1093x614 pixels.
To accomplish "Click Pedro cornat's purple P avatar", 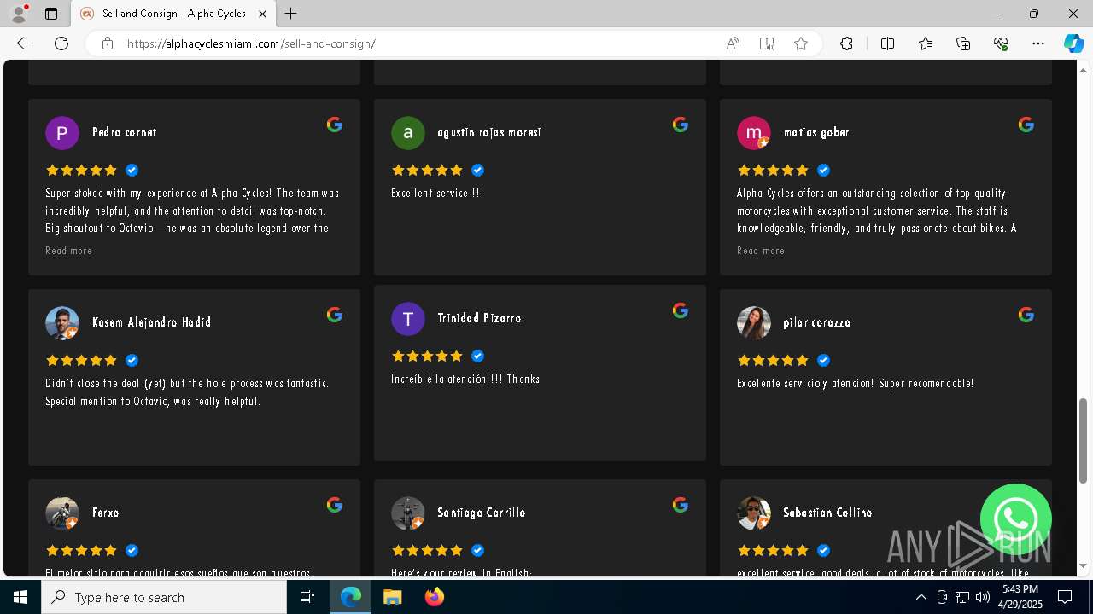I will pyautogui.click(x=62, y=133).
